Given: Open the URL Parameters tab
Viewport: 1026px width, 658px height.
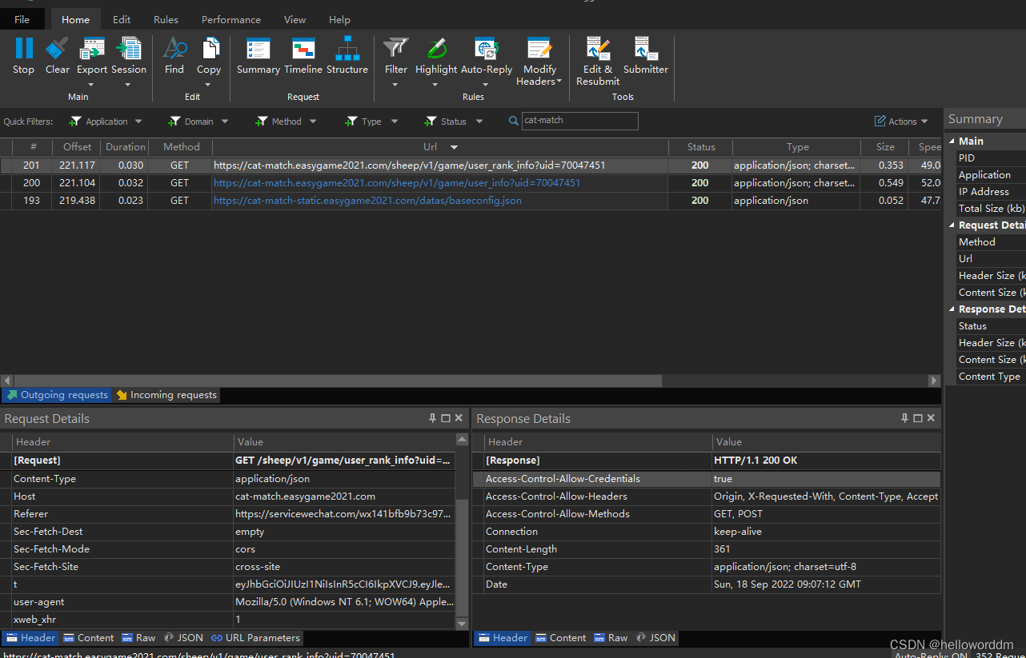Looking at the screenshot, I should 255,638.
